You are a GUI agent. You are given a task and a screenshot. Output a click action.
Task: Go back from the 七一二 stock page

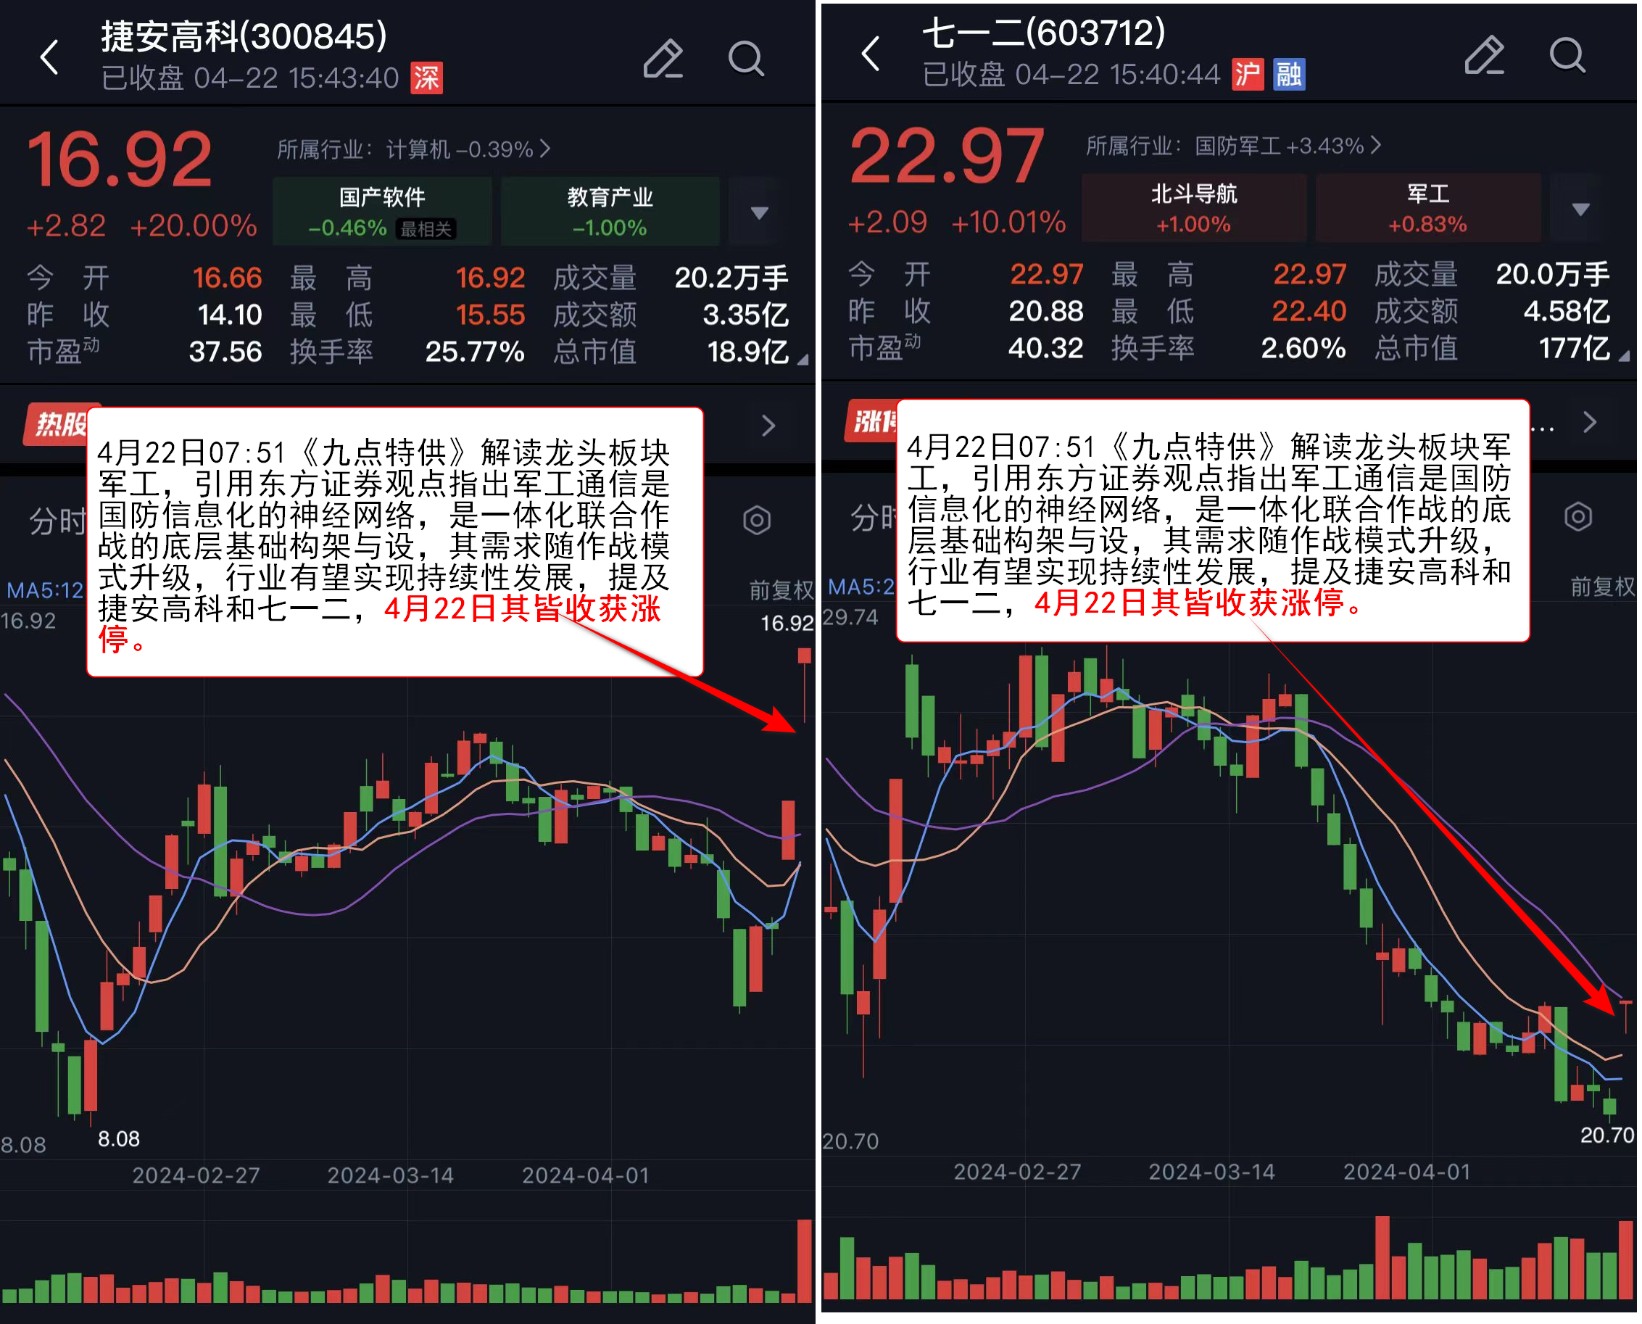tap(870, 54)
